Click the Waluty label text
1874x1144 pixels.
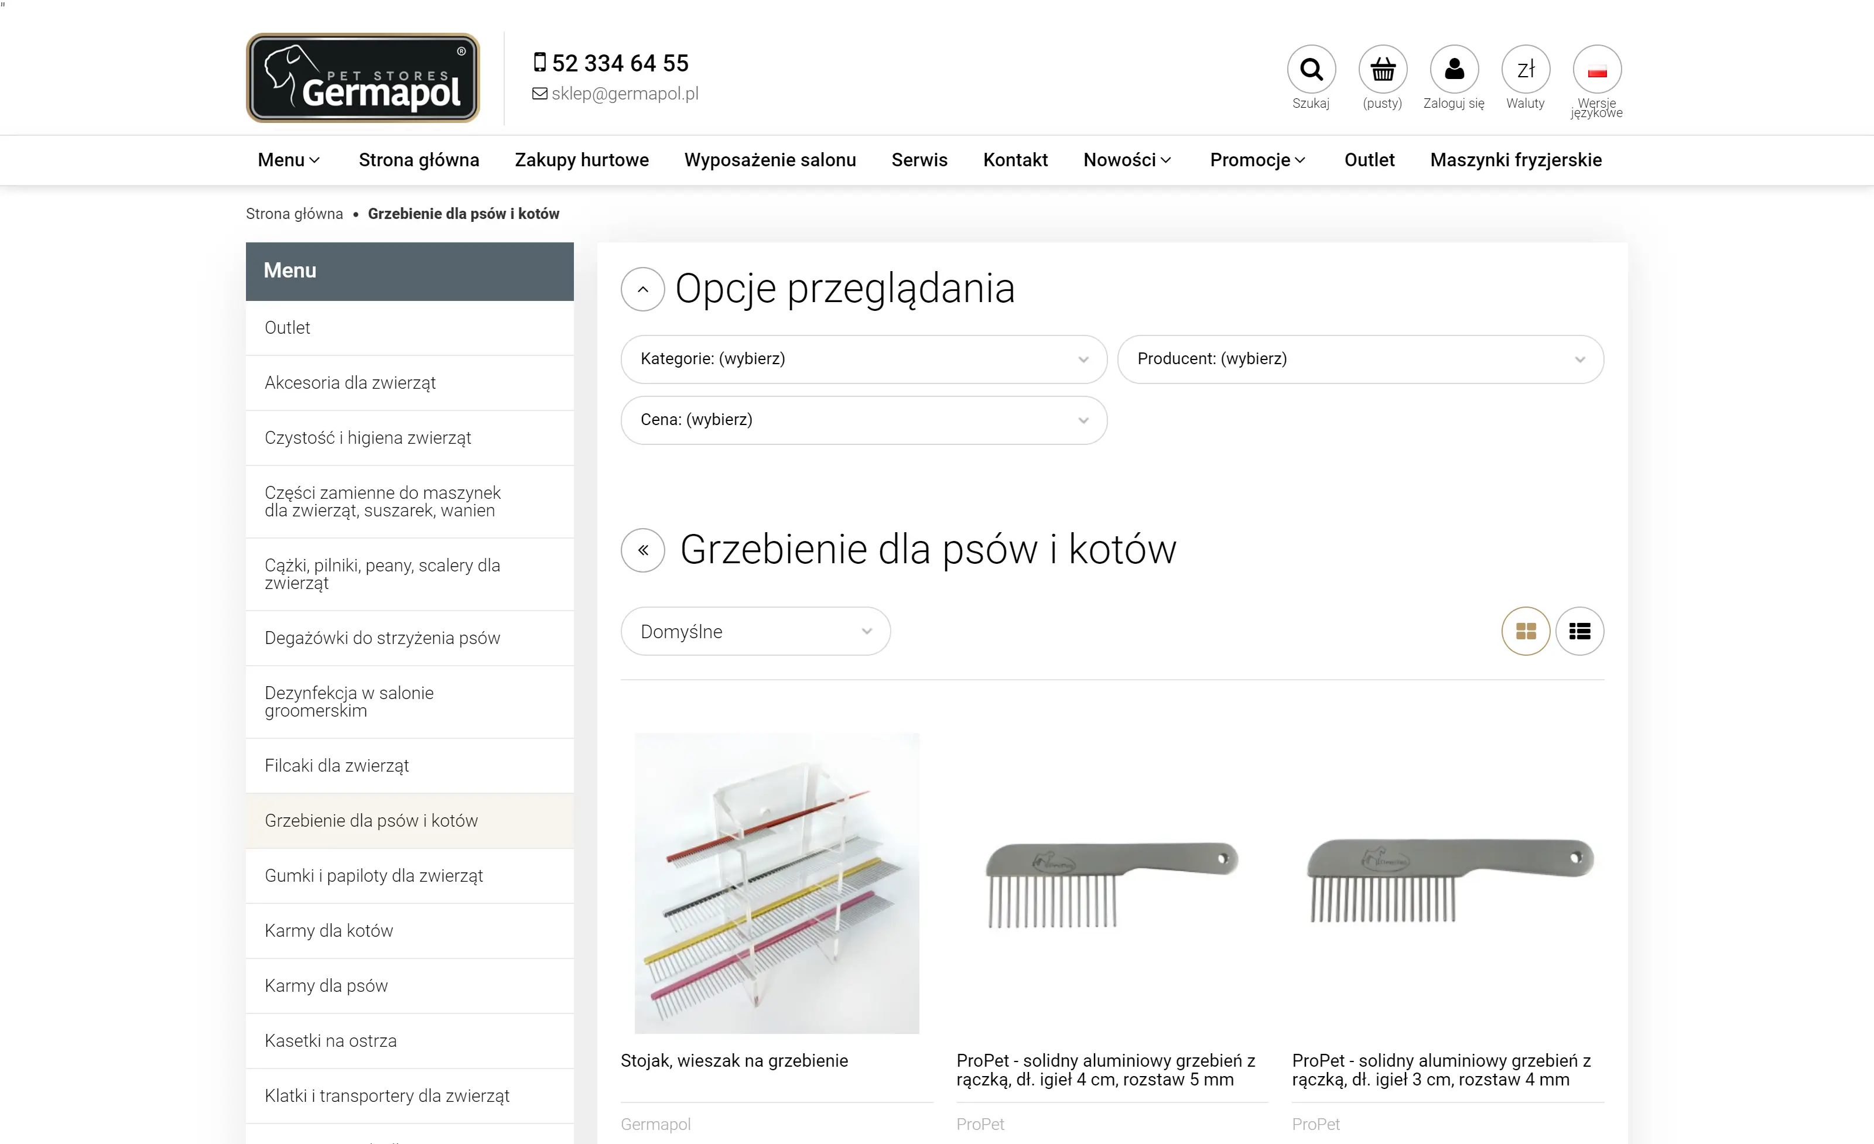point(1525,104)
